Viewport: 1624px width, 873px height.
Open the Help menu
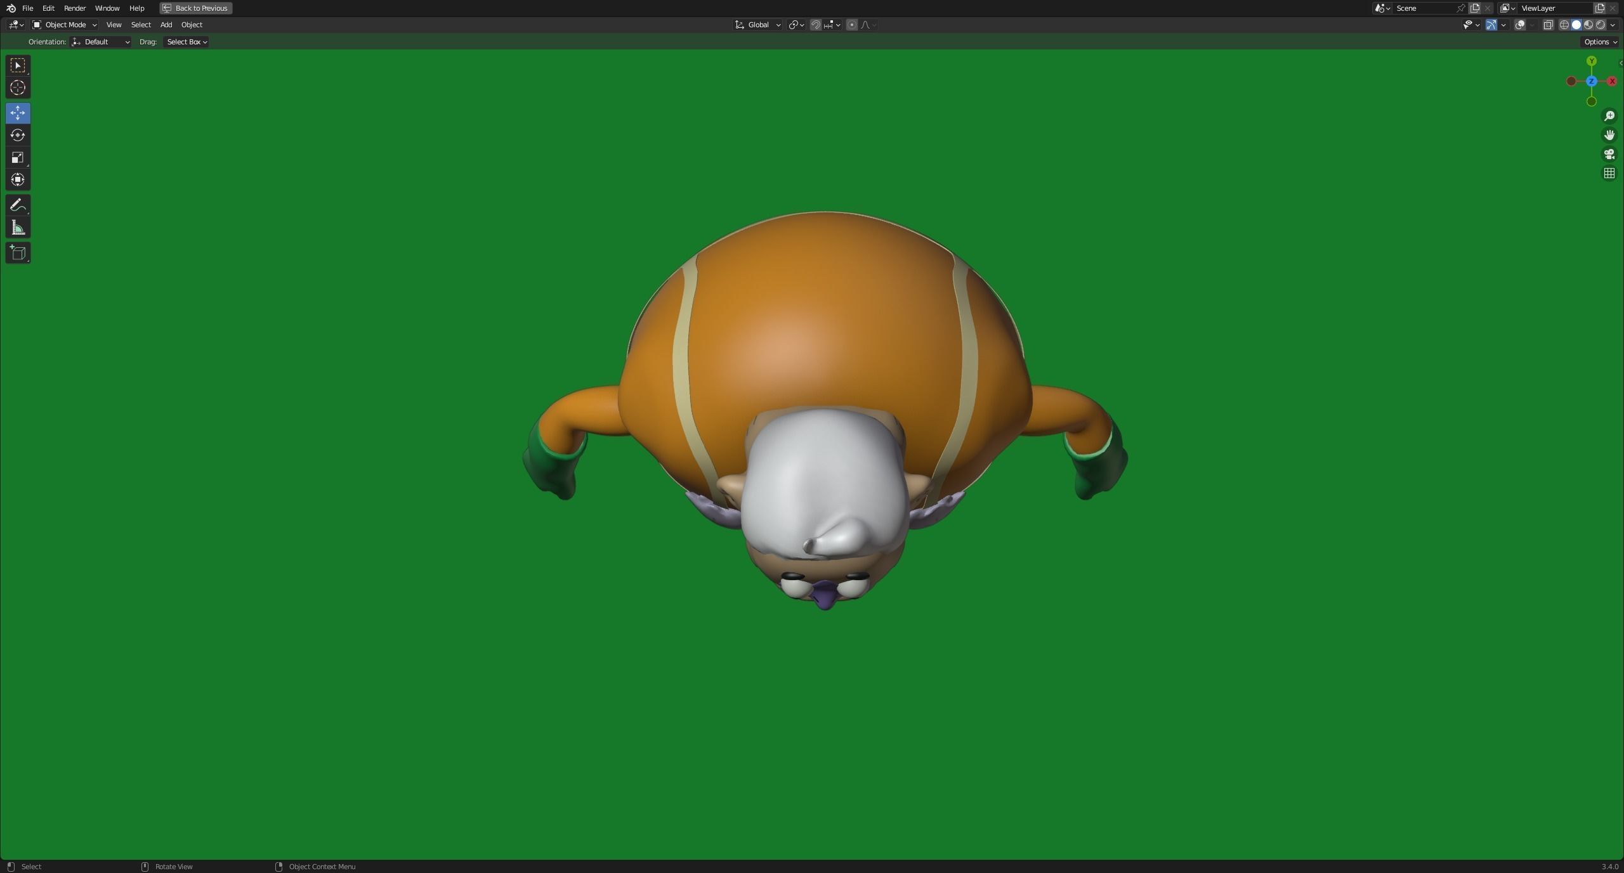coord(136,8)
